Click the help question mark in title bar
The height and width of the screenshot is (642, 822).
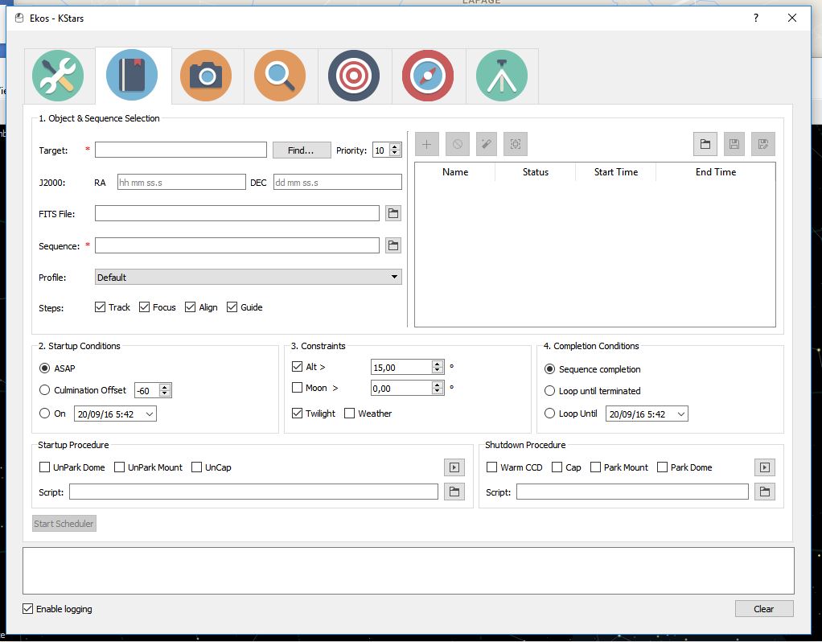[x=755, y=18]
